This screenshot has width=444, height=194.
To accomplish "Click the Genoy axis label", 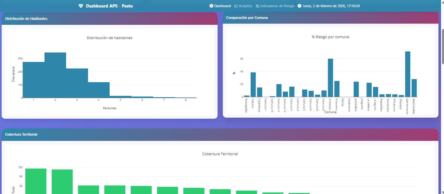I will (x=343, y=102).
